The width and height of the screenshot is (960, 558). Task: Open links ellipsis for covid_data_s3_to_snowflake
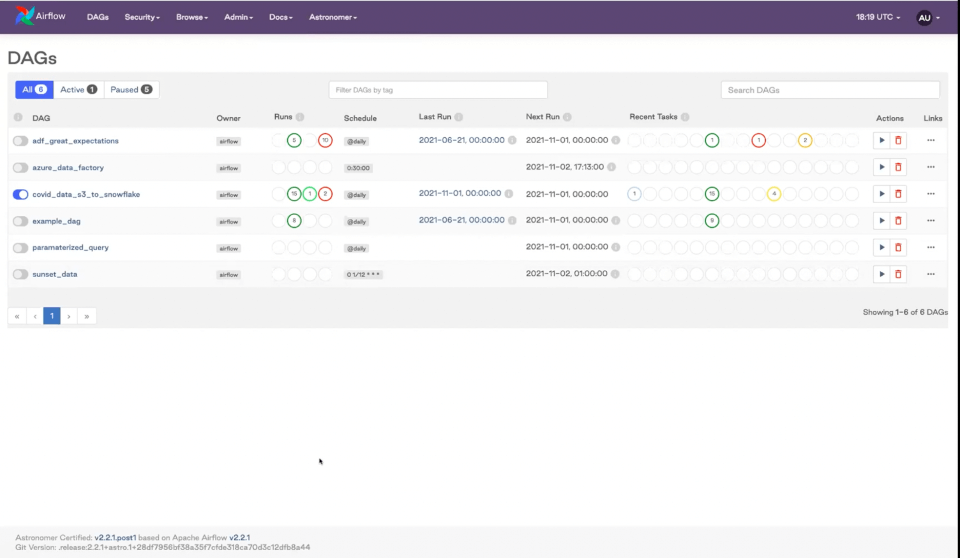[x=930, y=194]
